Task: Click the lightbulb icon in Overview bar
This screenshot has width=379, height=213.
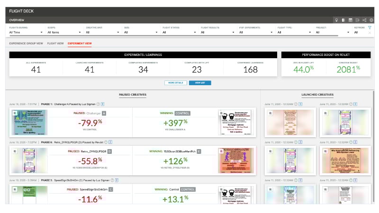Action: point(337,20)
